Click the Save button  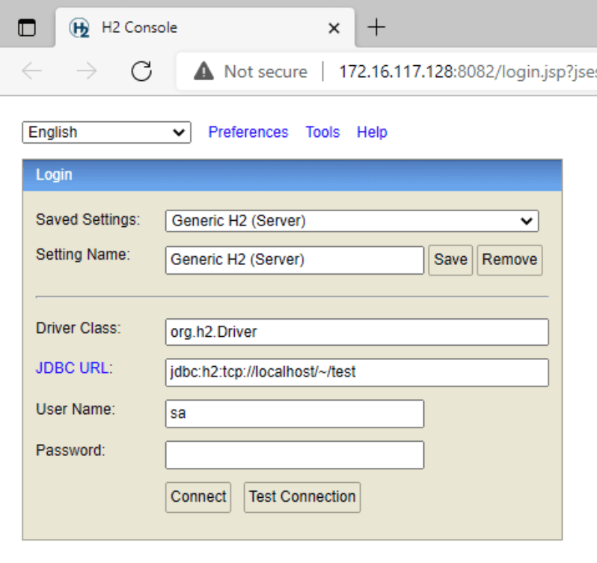coord(450,261)
